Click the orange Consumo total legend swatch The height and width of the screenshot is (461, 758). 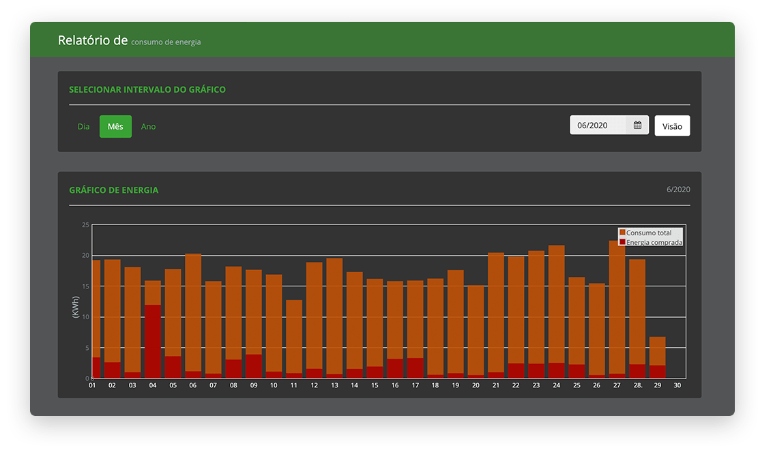click(x=622, y=233)
